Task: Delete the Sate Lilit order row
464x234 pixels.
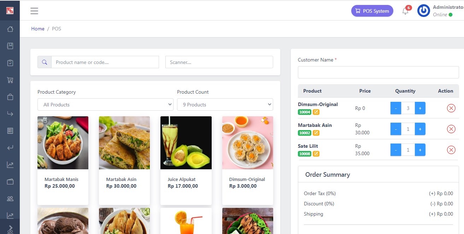Action: pos(451,150)
